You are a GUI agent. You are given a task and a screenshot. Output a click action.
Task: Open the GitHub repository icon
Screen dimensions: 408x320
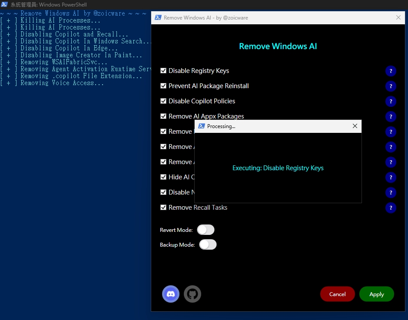(192, 294)
